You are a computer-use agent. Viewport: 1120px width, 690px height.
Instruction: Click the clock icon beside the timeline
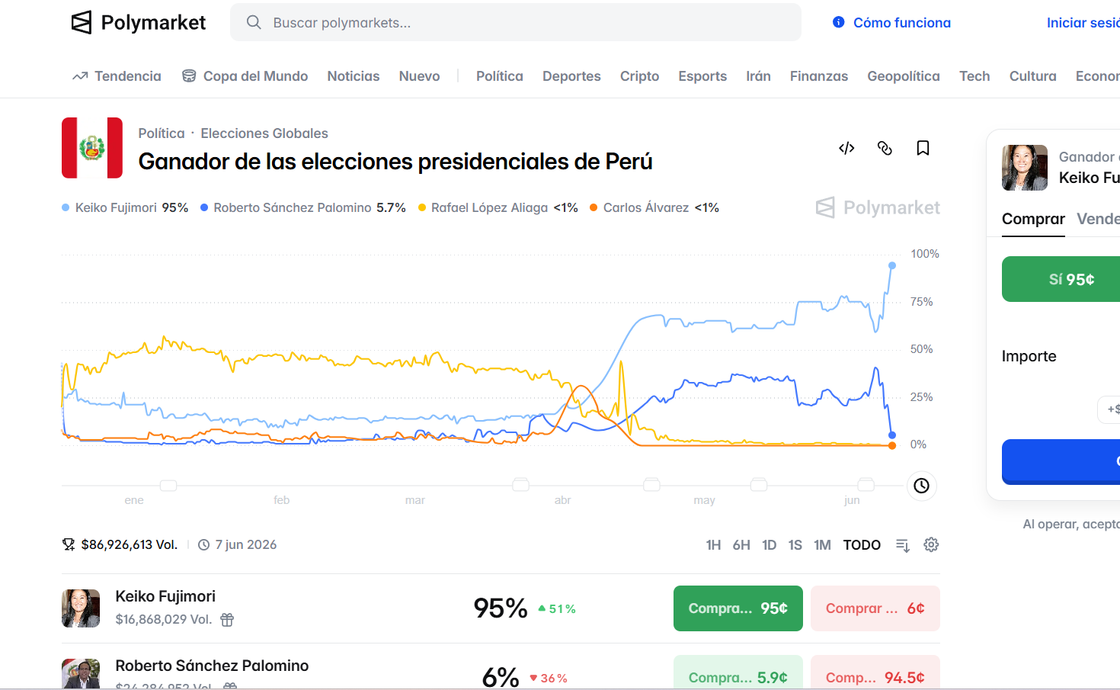[922, 486]
